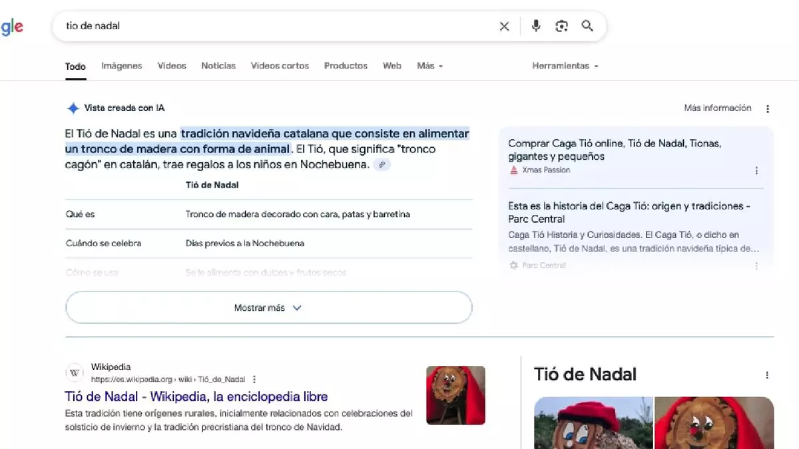Open first knowledge panel Tió photo

593,423
